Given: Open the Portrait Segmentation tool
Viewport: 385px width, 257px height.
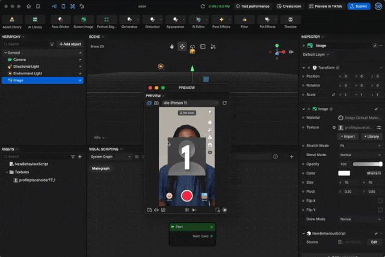Looking at the screenshot, I should point(106,22).
